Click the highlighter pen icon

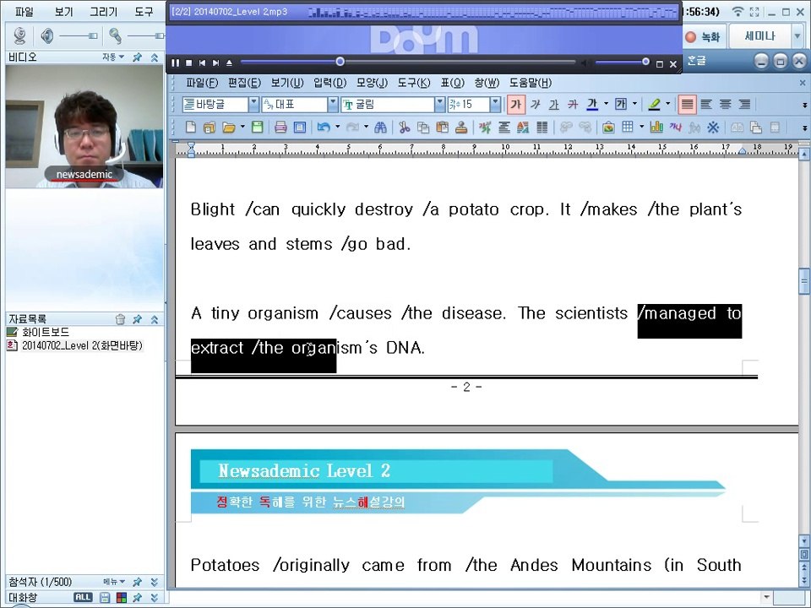654,105
